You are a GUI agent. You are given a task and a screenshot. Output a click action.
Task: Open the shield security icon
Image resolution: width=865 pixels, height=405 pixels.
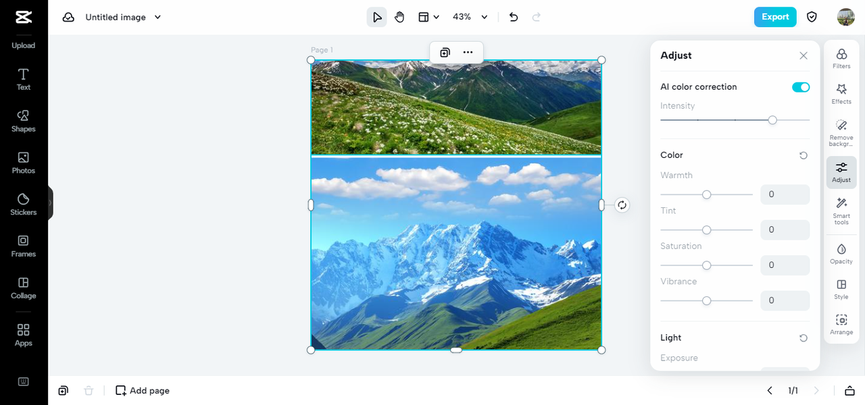pos(812,17)
